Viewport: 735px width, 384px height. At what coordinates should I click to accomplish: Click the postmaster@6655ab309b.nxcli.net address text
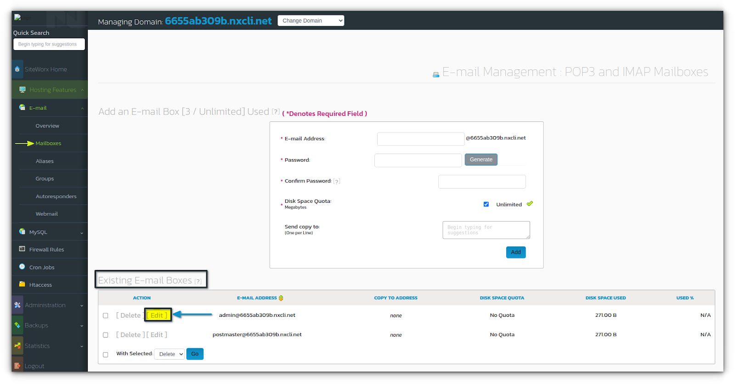(x=257, y=334)
